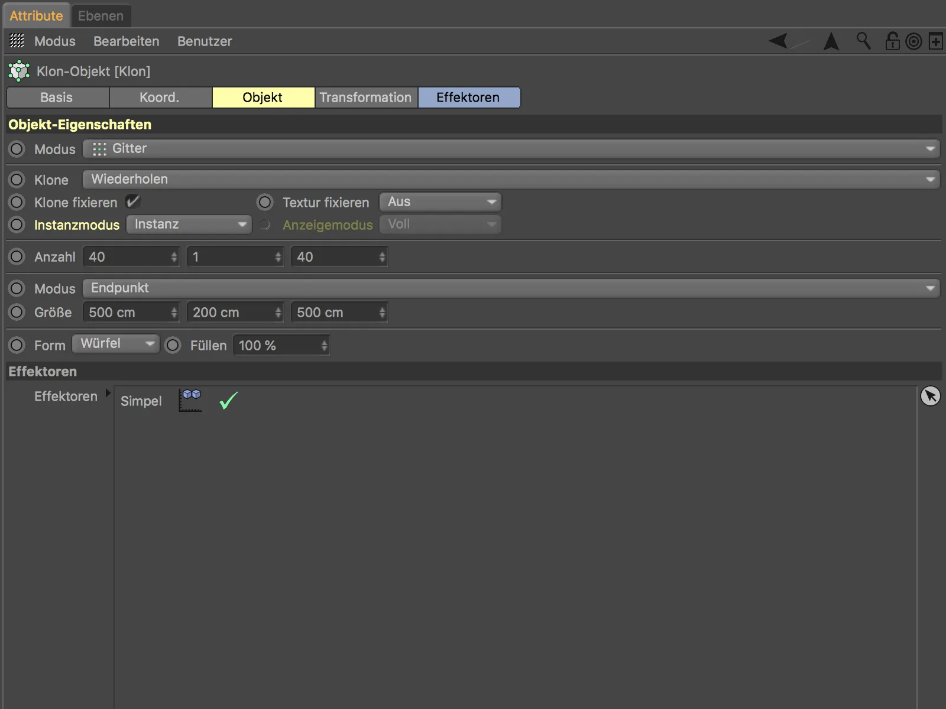The width and height of the screenshot is (946, 709).
Task: Uncheck the Klone fixieren checkbox
Action: [x=132, y=201]
